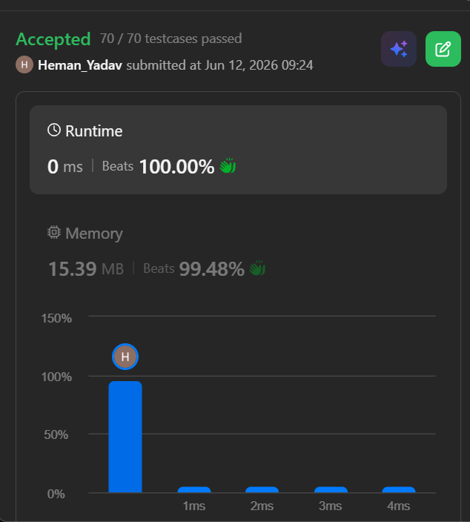Screen dimensions: 470x522
Task: Click '70 / 70 testcases passed' text
Action: 171,39
